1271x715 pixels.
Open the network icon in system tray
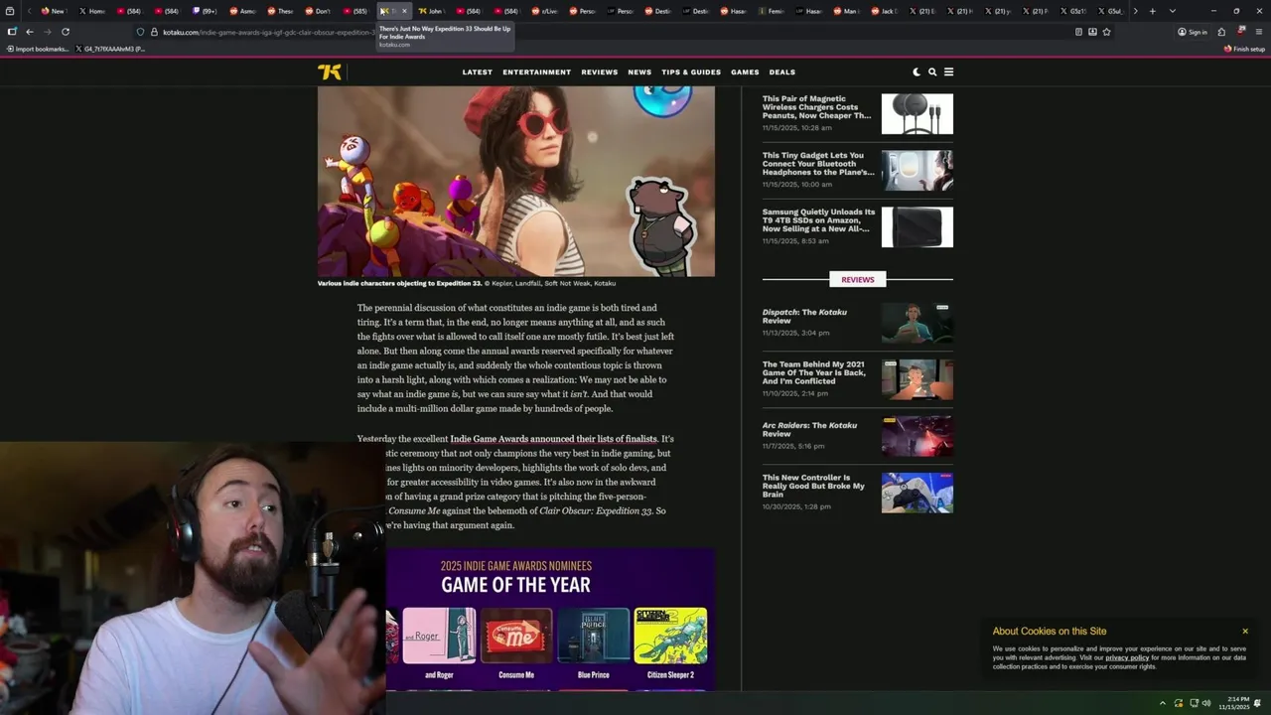click(1194, 703)
